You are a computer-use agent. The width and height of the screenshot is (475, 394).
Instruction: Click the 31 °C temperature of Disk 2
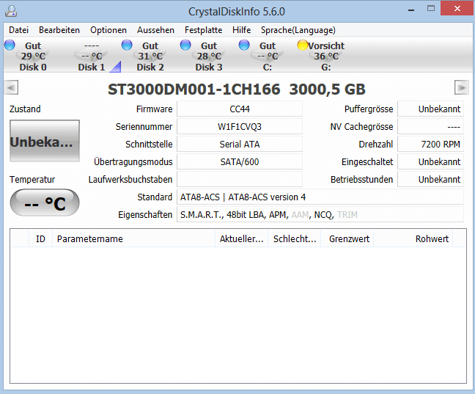pos(150,56)
